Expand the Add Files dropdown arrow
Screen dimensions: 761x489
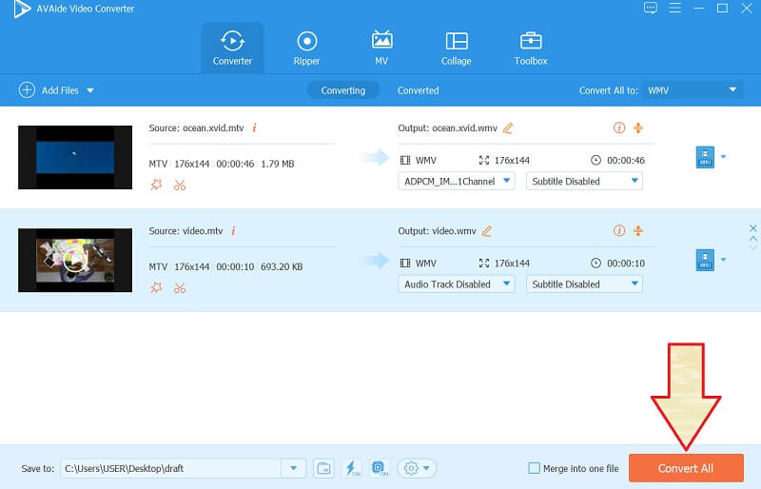[90, 90]
